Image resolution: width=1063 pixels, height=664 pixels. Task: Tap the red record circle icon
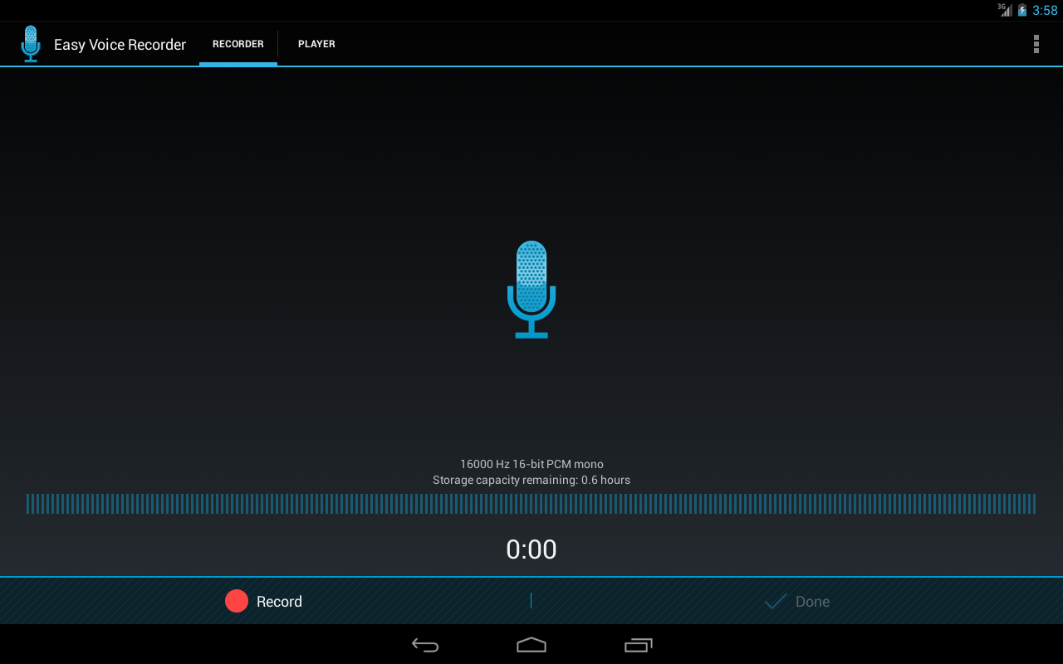[x=237, y=601]
